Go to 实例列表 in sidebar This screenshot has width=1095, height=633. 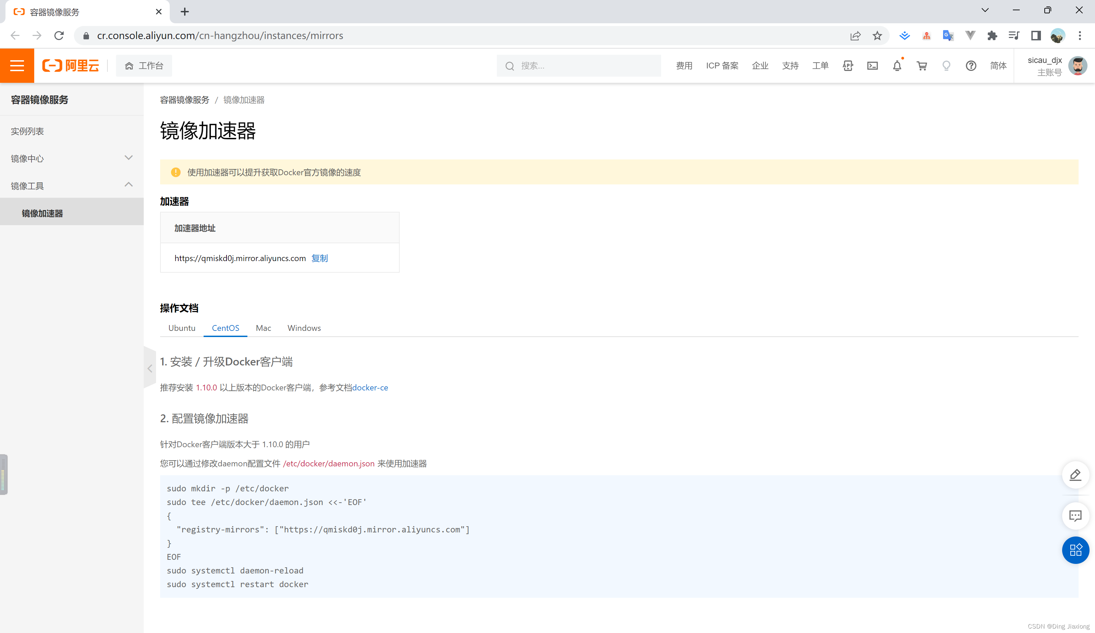click(27, 131)
